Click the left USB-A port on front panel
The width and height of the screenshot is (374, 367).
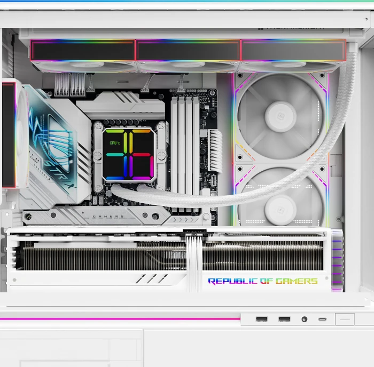point(262,319)
